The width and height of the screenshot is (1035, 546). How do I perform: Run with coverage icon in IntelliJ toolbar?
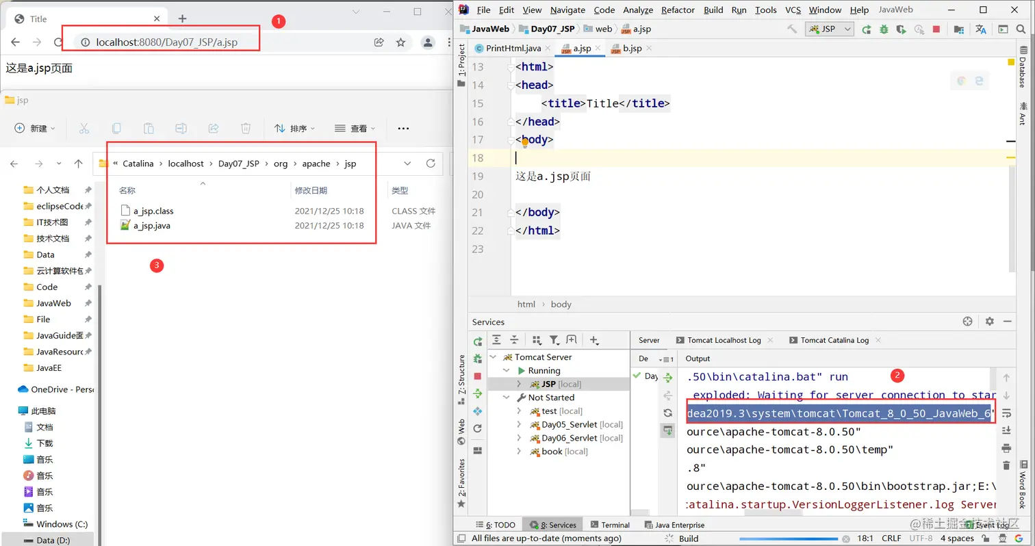pyautogui.click(x=902, y=29)
